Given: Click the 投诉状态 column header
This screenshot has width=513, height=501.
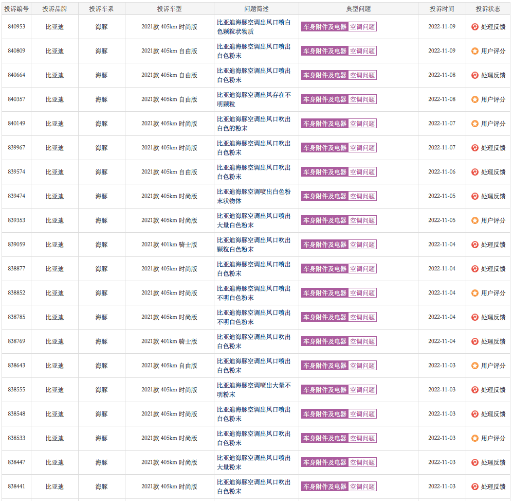Looking at the screenshot, I should tap(488, 9).
